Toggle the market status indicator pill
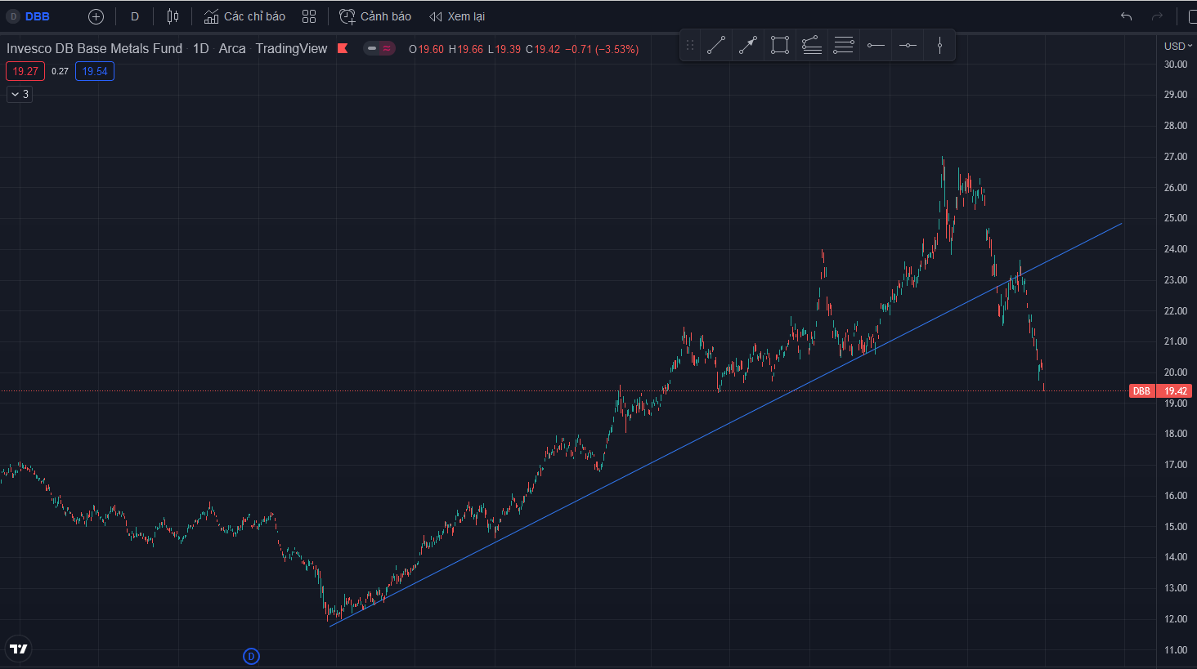 click(379, 48)
